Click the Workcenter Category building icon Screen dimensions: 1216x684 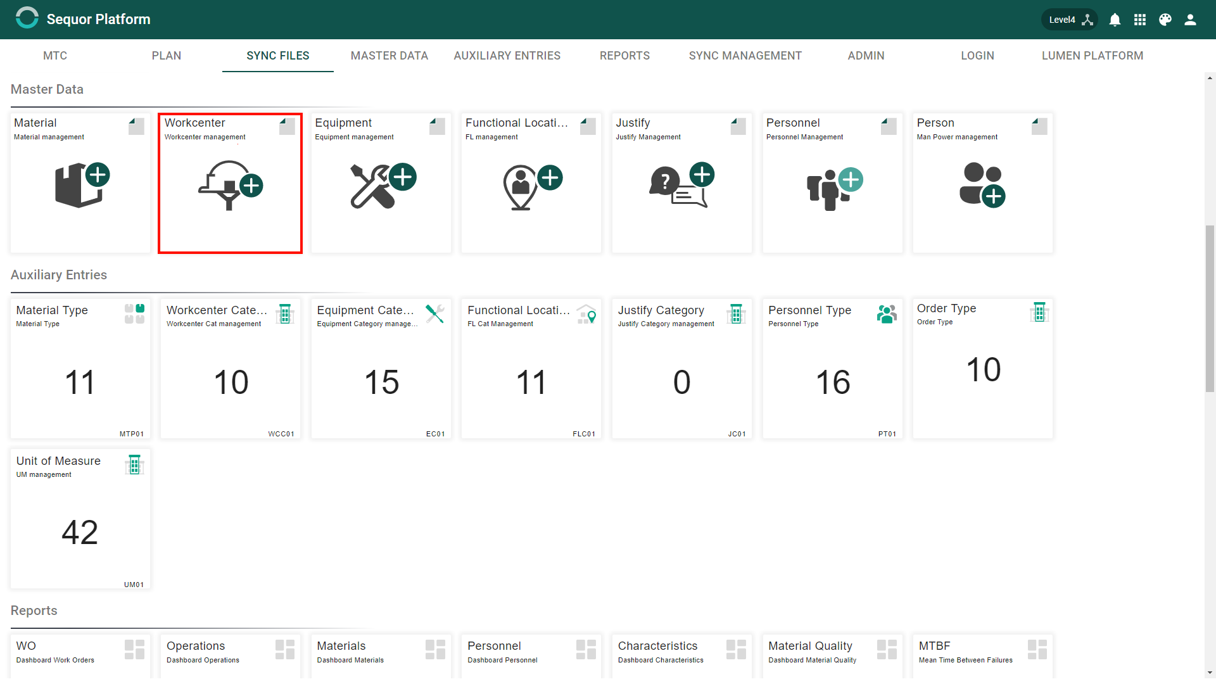[x=285, y=313]
